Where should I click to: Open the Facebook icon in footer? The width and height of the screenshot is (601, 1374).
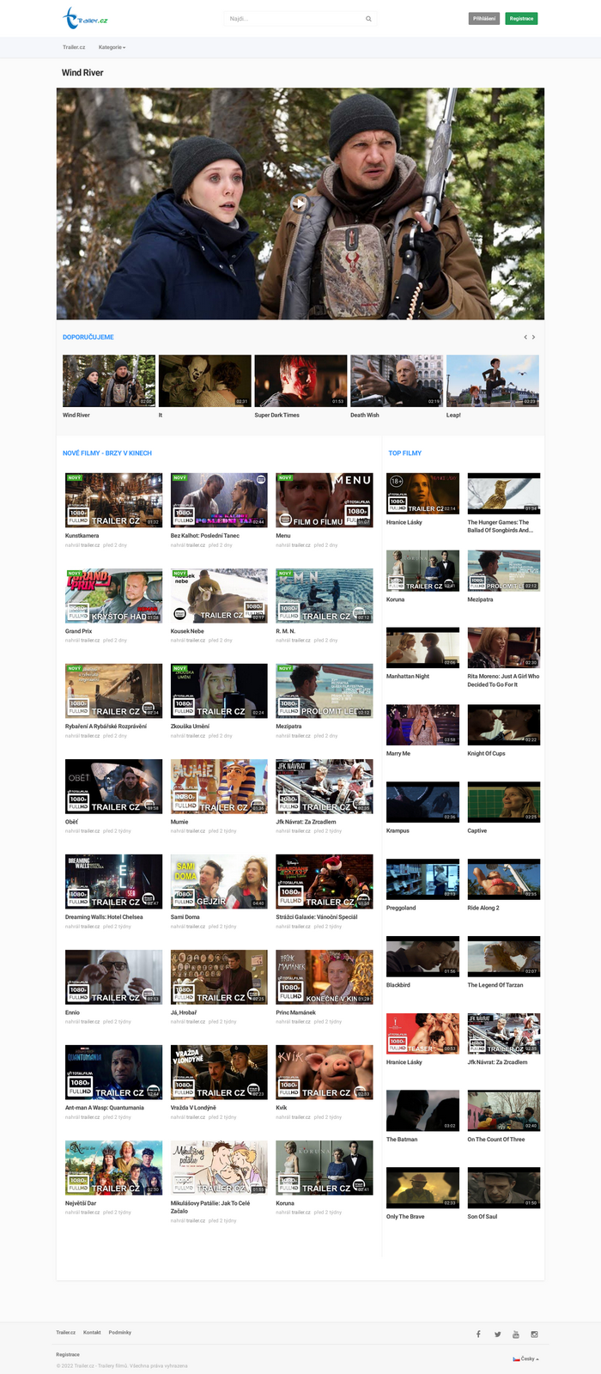point(478,1334)
